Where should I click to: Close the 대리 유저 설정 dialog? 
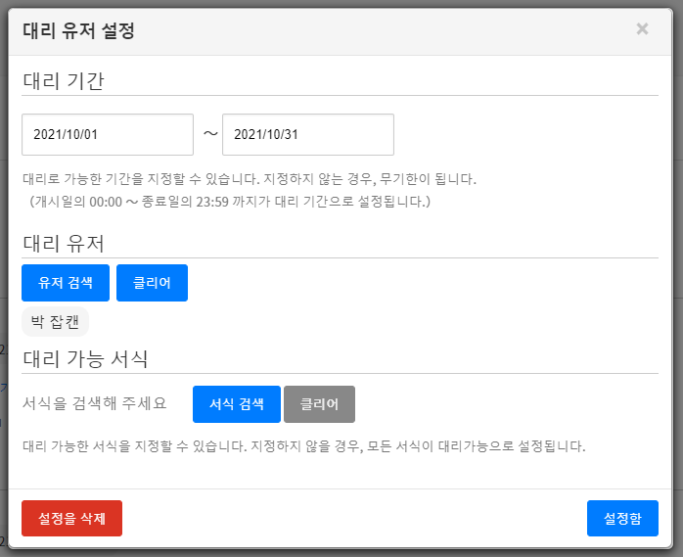[642, 29]
